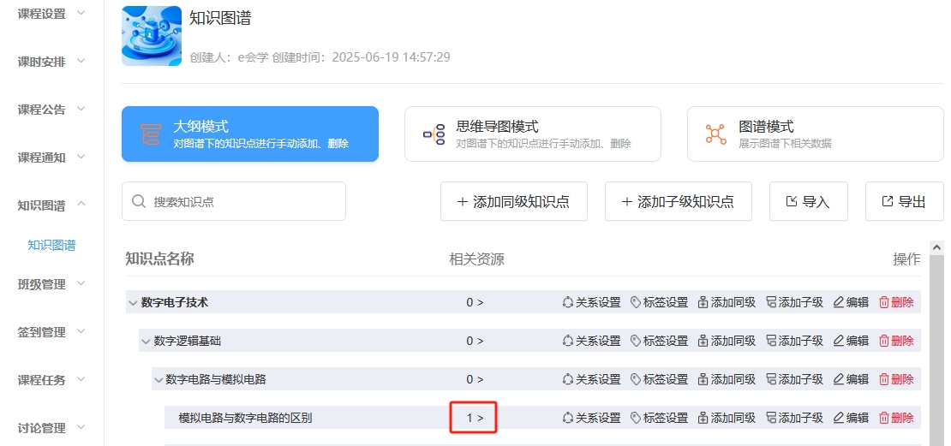This screenshot has width=951, height=446.
Task: Click edit pencil icon for 数字逻辑基础 row
Action: coord(839,341)
